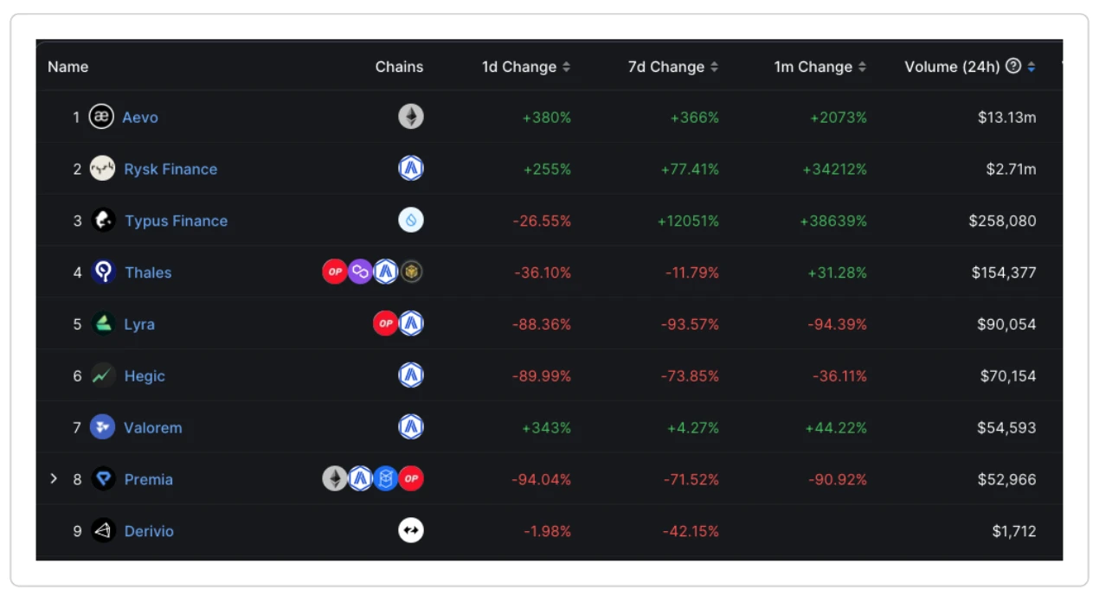Image resolution: width=1099 pixels, height=602 pixels.
Task: Sort by 1d Change column arrows
Action: point(566,67)
